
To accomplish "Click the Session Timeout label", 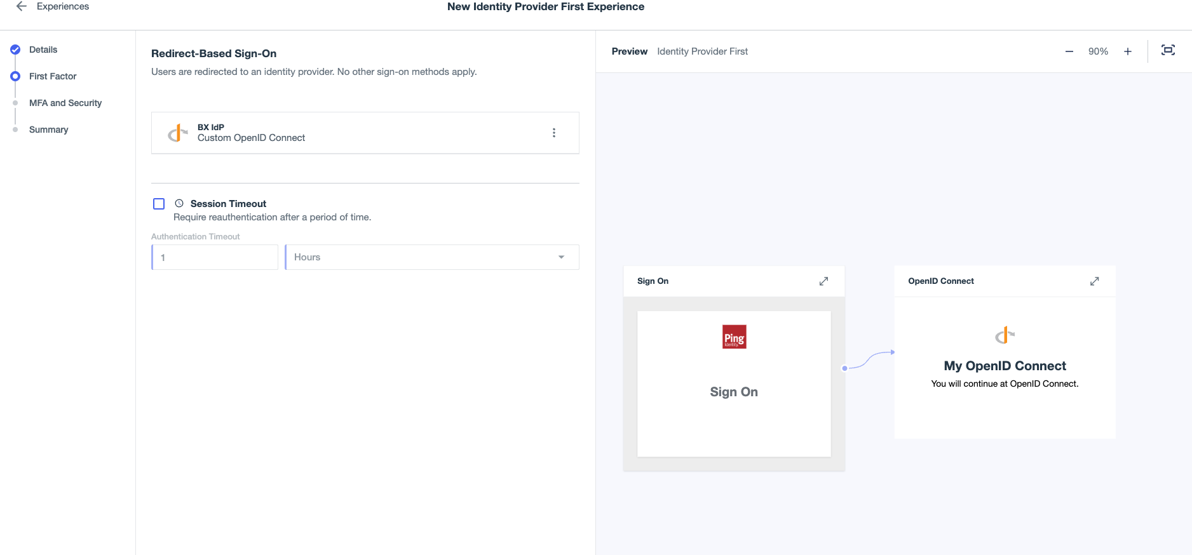I will [x=228, y=204].
